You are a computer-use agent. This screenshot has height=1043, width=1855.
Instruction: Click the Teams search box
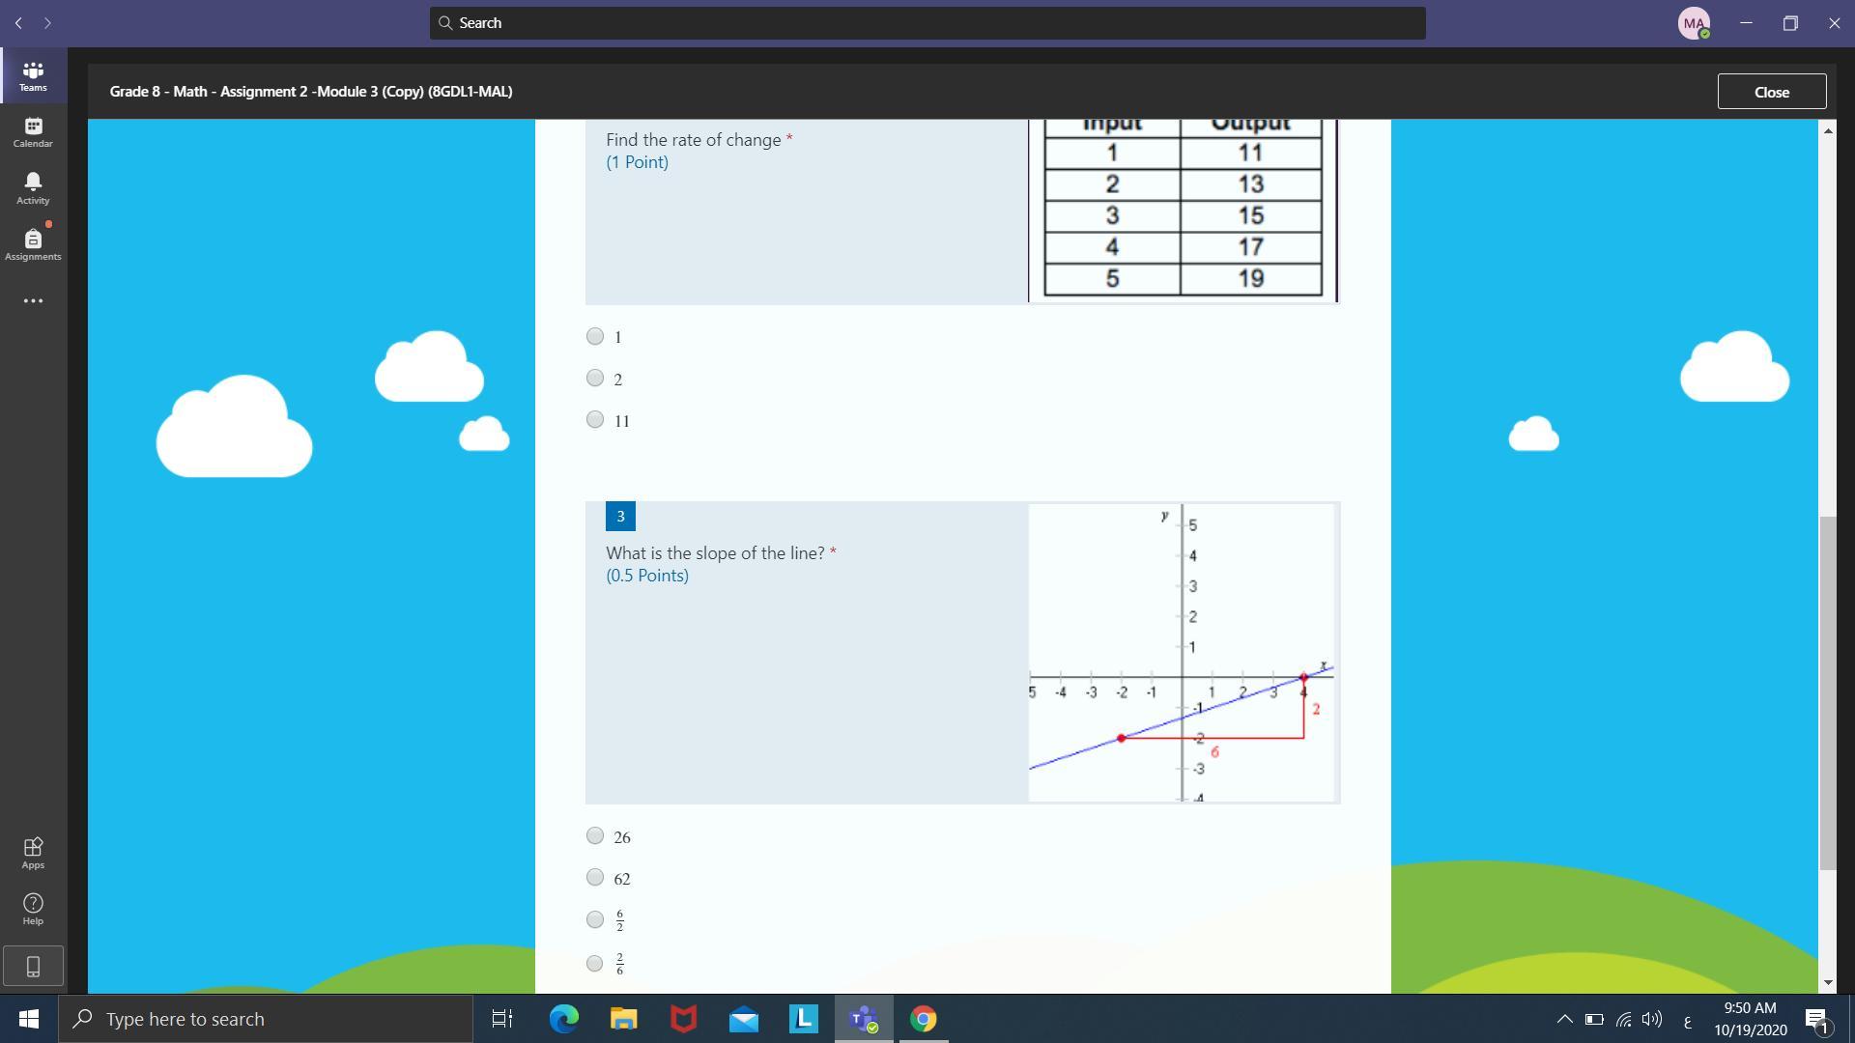pos(927,23)
